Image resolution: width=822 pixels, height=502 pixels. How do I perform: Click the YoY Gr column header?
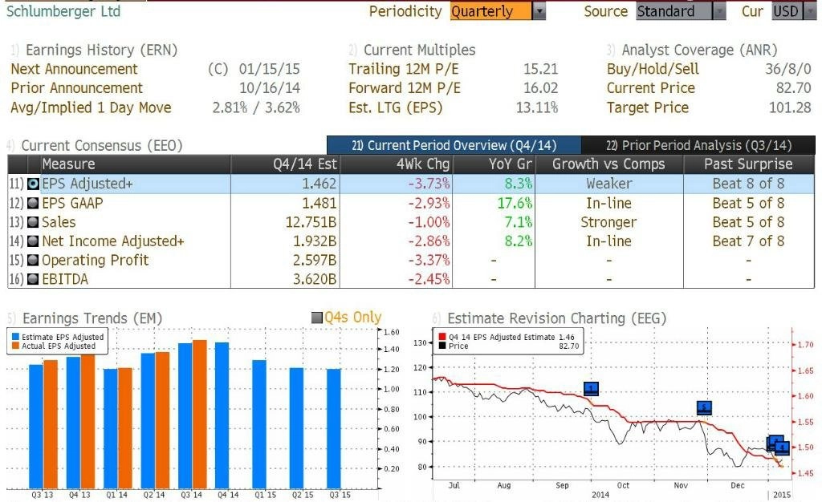(x=494, y=164)
